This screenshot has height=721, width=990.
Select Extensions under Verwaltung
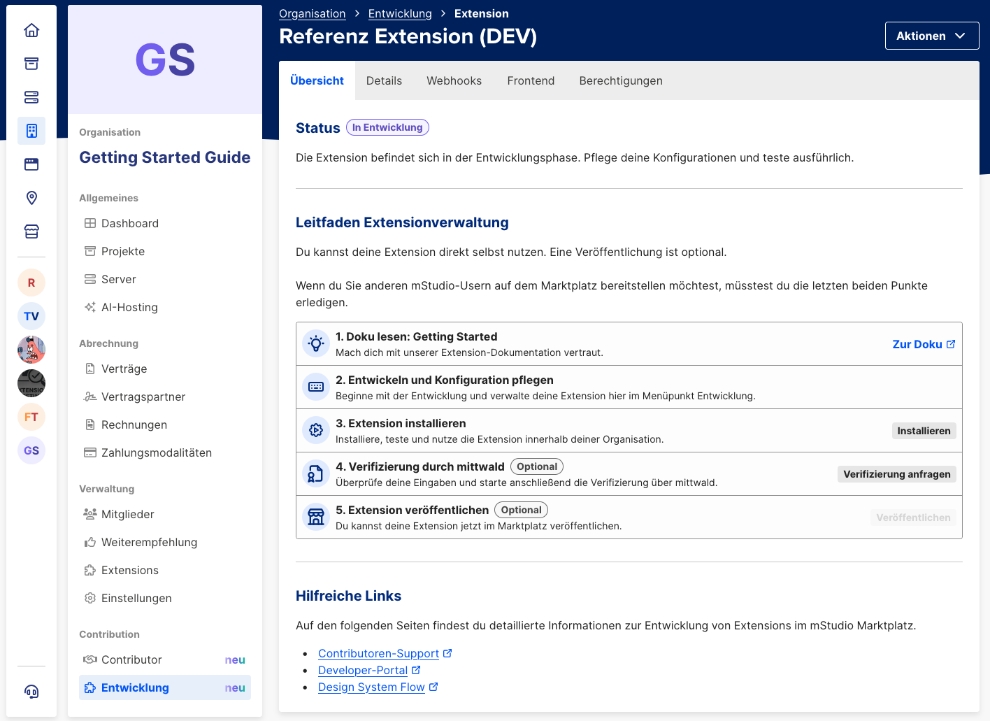tap(130, 570)
